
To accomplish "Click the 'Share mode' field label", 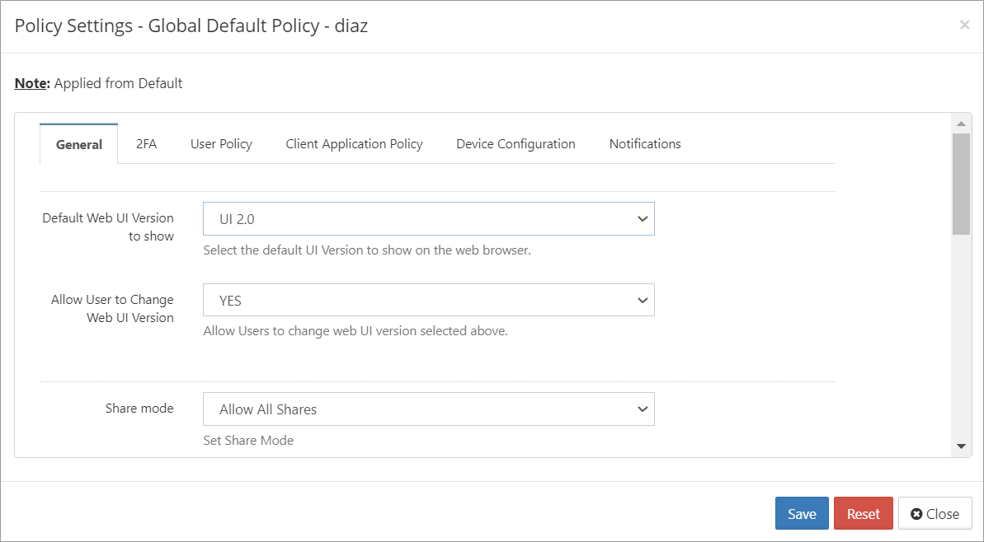I will point(139,408).
